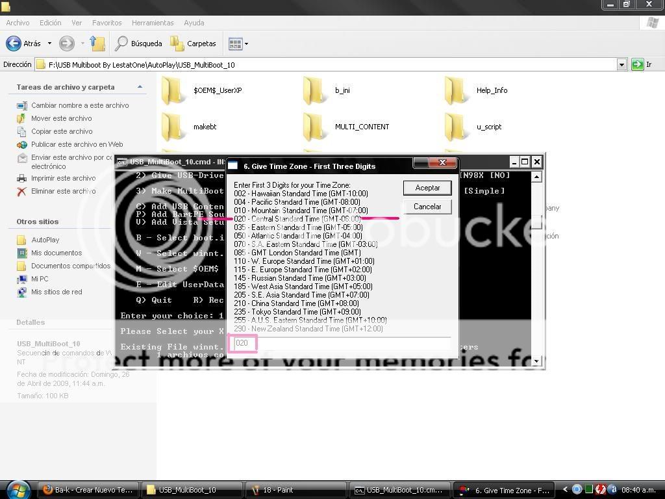Open the Favoritos menu

(107, 23)
